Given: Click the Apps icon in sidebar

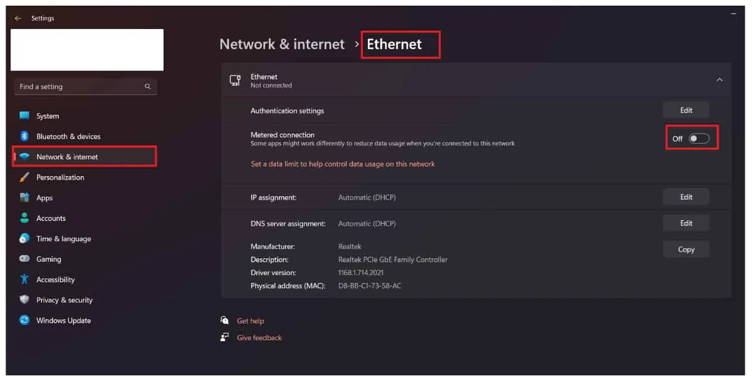Looking at the screenshot, I should click(x=24, y=197).
